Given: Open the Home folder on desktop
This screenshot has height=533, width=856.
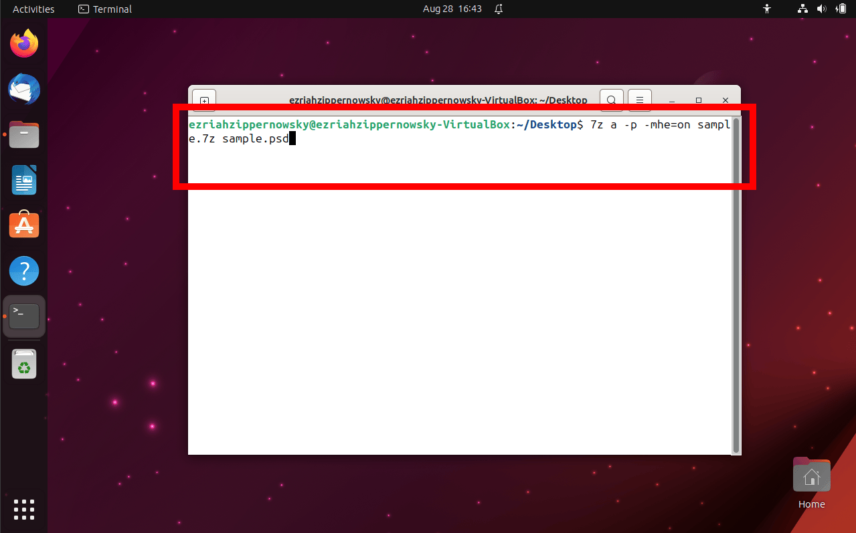Looking at the screenshot, I should point(811,475).
